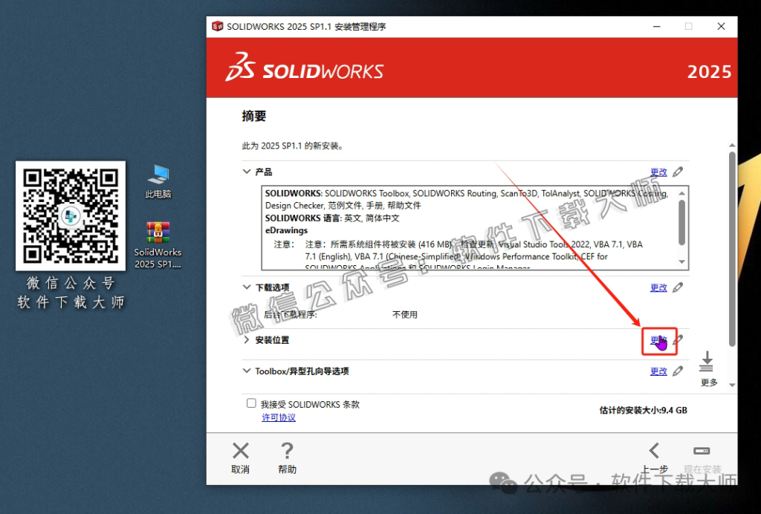Click the down arrow of the product list scrollbar
This screenshot has height=514, width=761.
[x=681, y=261]
